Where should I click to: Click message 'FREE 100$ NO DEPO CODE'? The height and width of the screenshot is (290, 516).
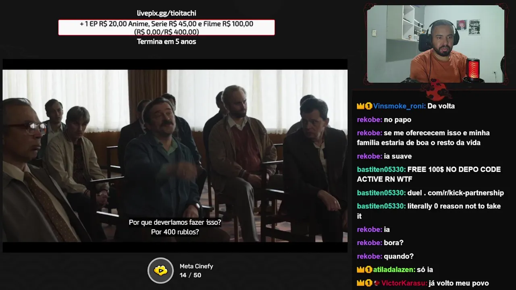coord(454,170)
